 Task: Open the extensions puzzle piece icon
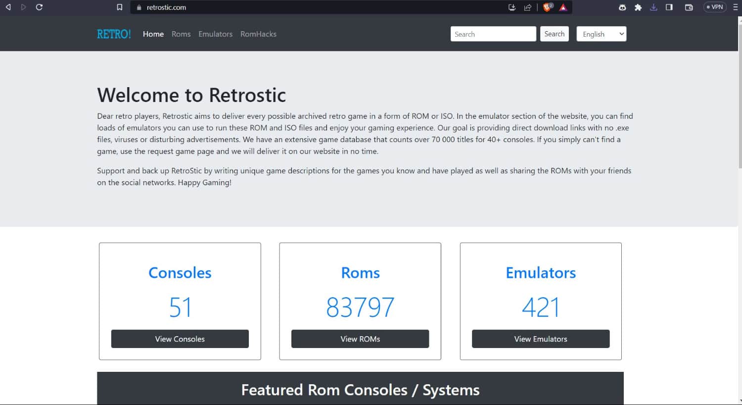[638, 7]
